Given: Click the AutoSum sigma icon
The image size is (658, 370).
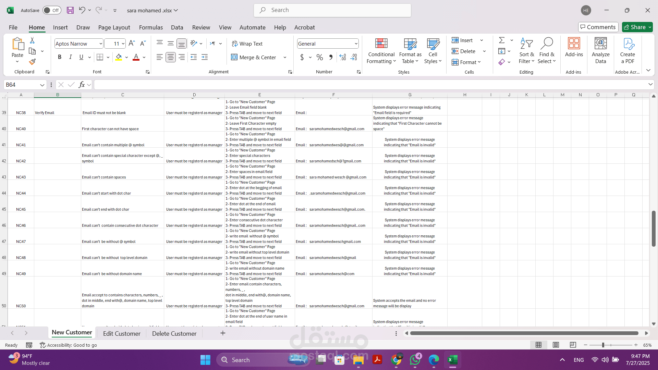Looking at the screenshot, I should pos(502,40).
